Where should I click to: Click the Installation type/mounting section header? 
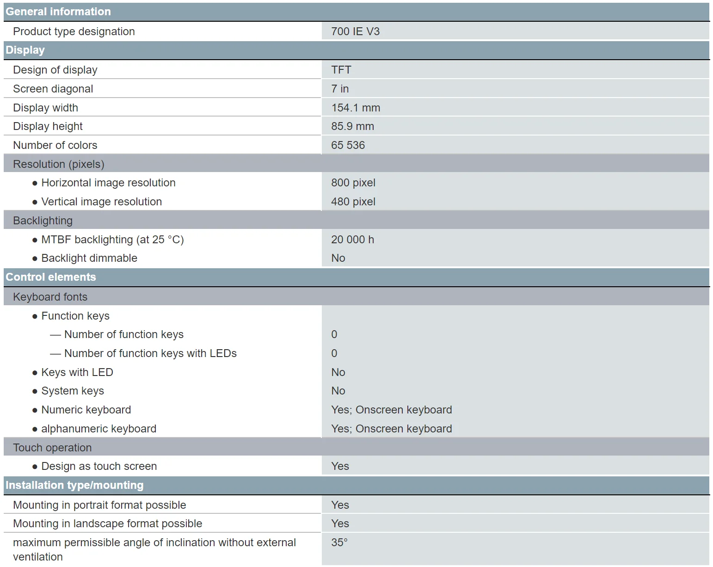(x=74, y=485)
